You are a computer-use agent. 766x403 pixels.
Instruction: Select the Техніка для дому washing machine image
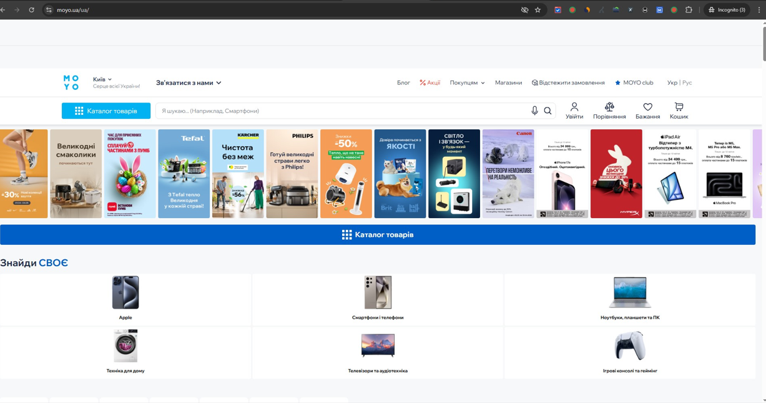pos(125,346)
